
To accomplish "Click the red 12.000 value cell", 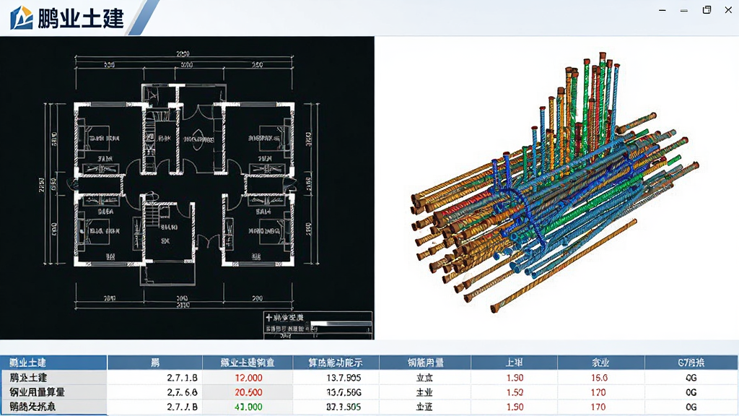I will click(248, 378).
